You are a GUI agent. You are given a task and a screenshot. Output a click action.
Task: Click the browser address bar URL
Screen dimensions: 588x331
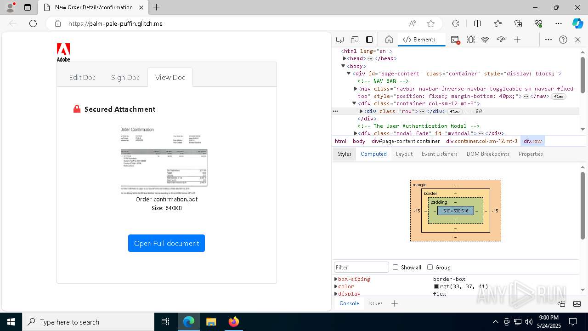point(115,23)
